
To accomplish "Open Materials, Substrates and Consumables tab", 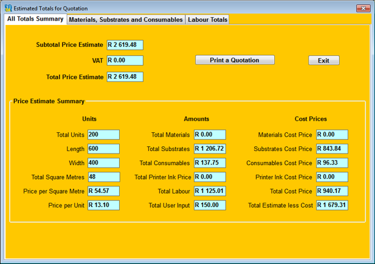I will [x=126, y=20].
